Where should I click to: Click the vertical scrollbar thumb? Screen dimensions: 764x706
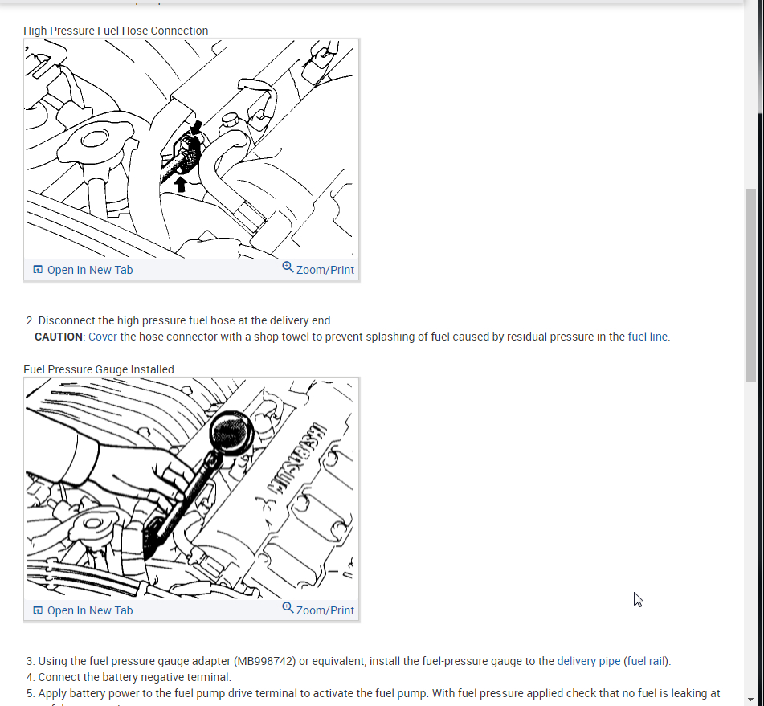[751, 285]
